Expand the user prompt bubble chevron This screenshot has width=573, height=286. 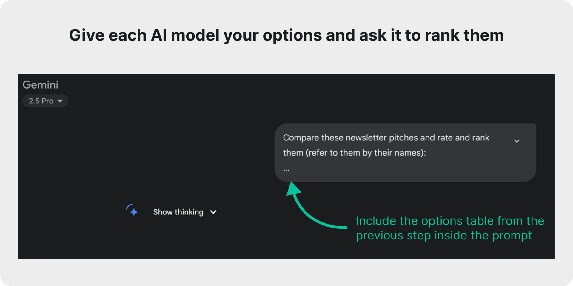[x=517, y=141]
